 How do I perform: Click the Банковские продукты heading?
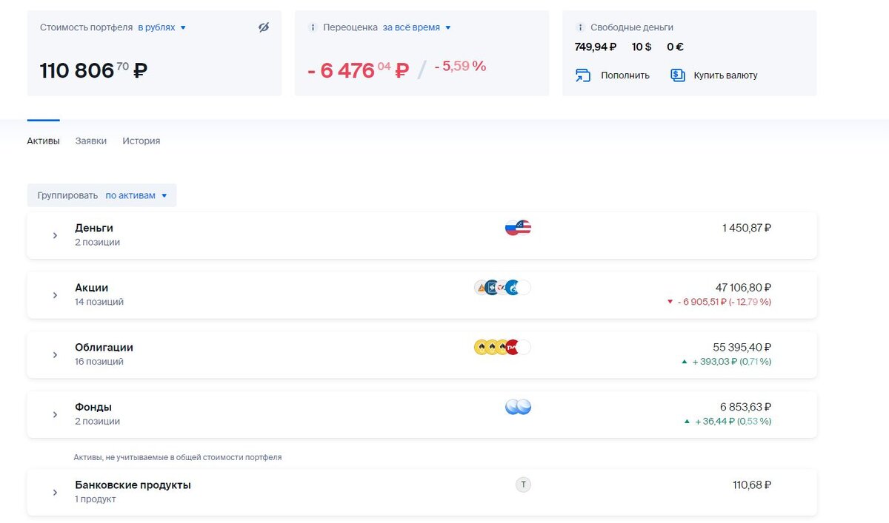(x=133, y=485)
